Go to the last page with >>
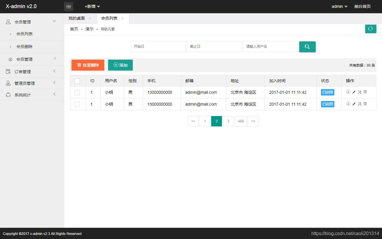The height and width of the screenshot is (239, 382). tap(253, 121)
